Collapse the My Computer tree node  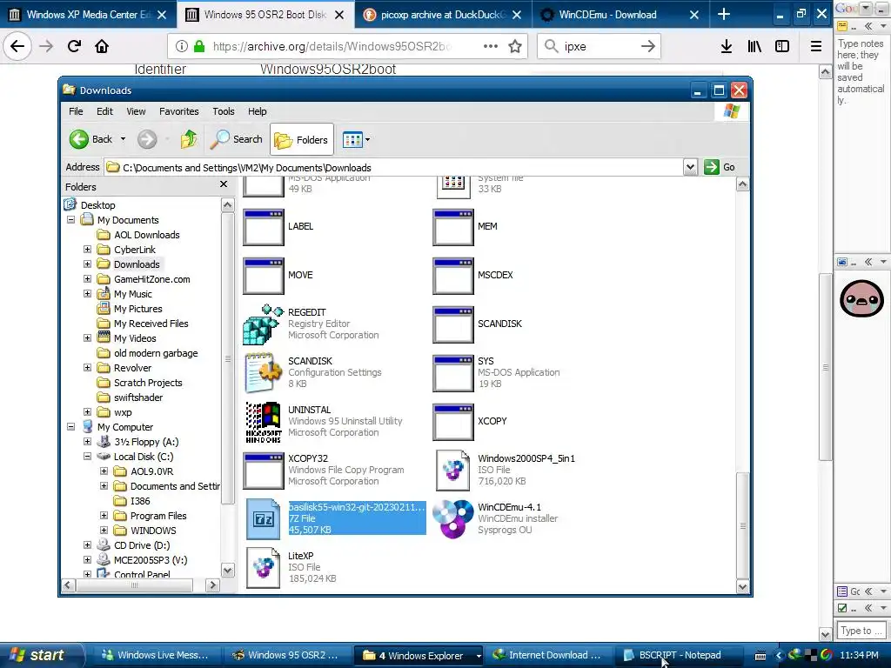[x=71, y=426]
